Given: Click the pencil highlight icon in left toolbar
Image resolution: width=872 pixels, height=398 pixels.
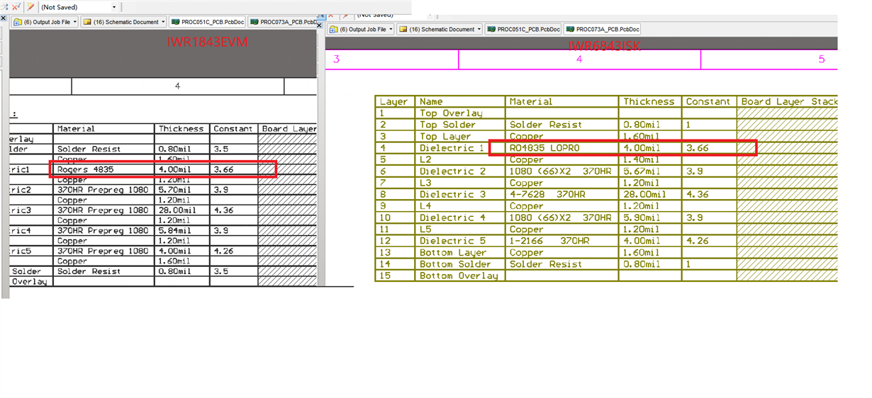Looking at the screenshot, I should (30, 6).
